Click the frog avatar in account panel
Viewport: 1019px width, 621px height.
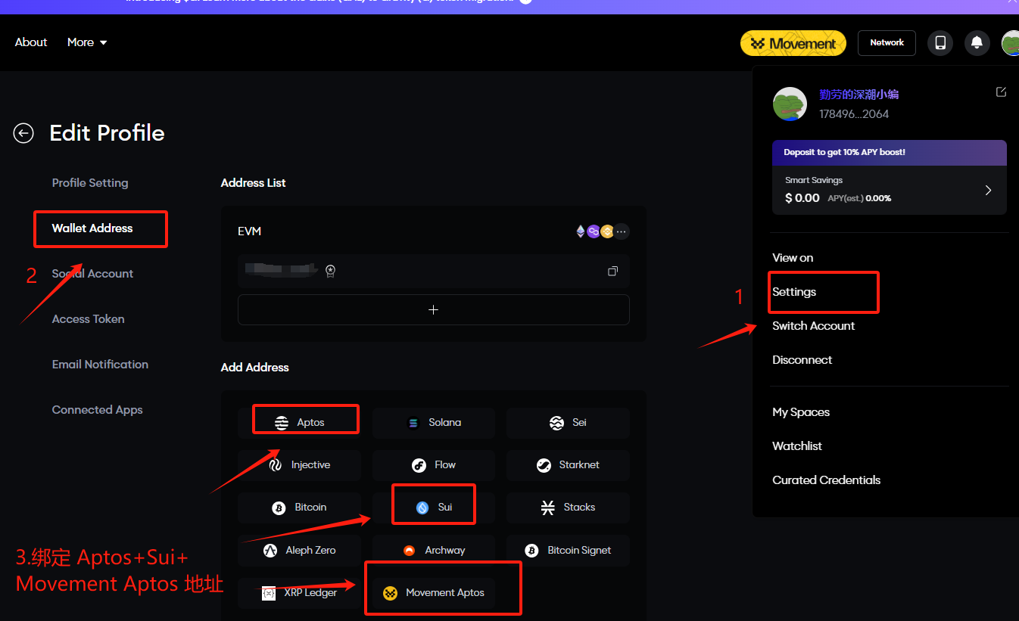[790, 104]
